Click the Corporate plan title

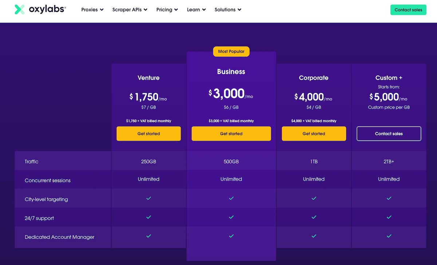point(314,78)
